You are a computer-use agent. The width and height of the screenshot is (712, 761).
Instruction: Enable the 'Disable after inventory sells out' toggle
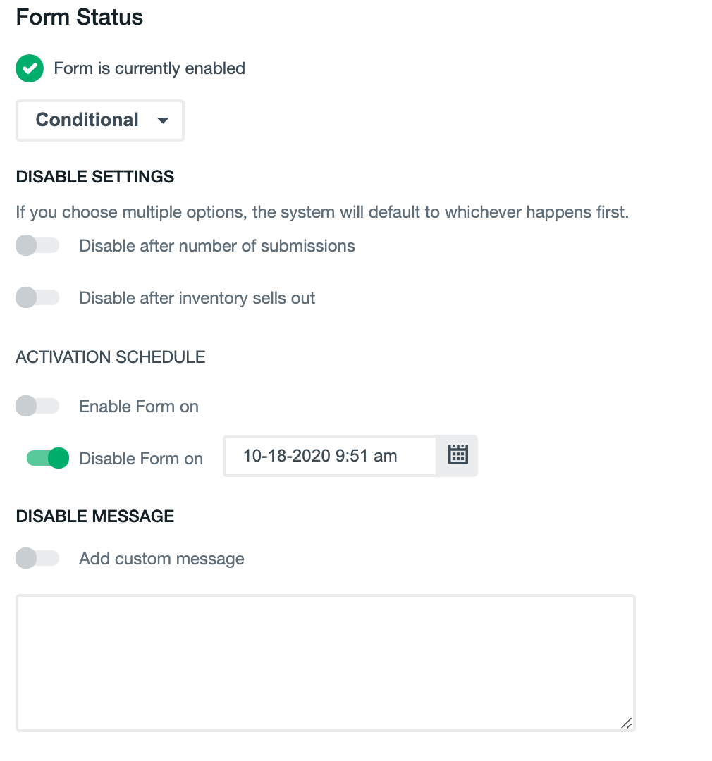pos(37,297)
